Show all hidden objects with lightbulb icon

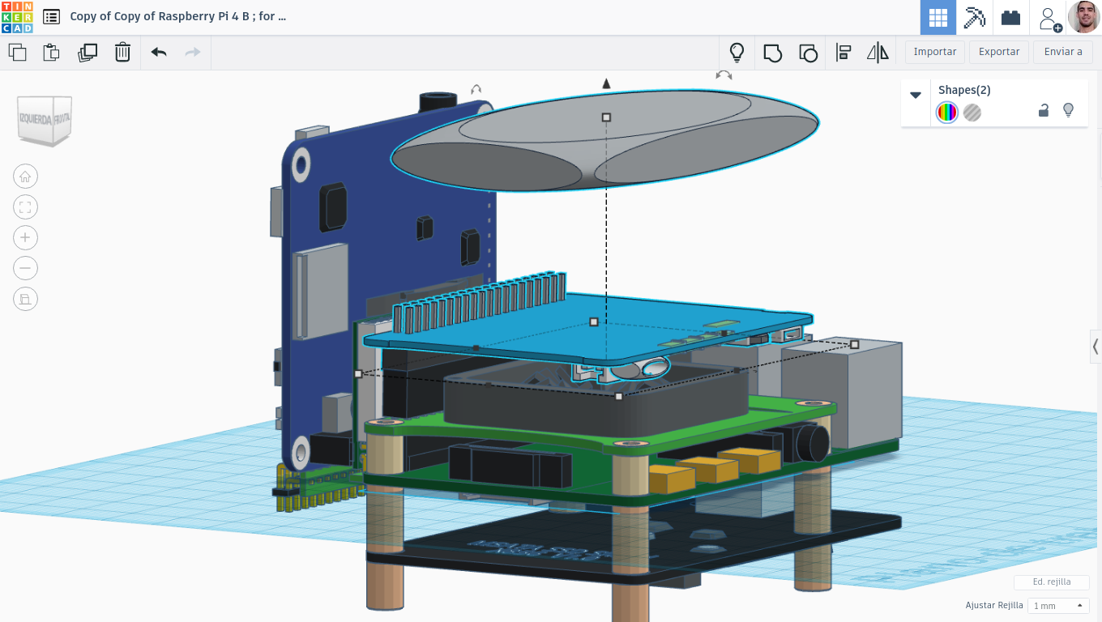(x=737, y=53)
